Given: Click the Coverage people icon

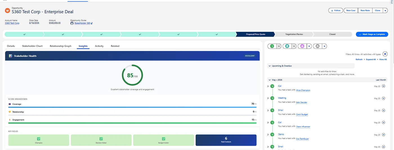Looking at the screenshot, I should click(10, 104).
